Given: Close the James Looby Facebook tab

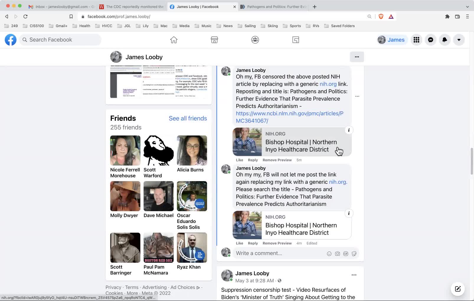Looking at the screenshot, I should coord(235,7).
